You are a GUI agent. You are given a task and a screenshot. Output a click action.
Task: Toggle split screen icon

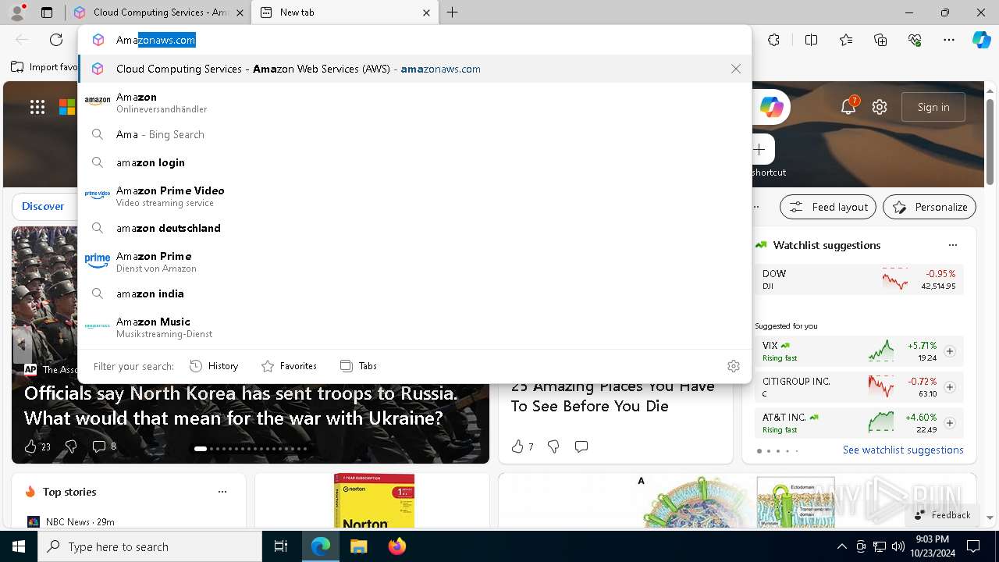(x=811, y=40)
